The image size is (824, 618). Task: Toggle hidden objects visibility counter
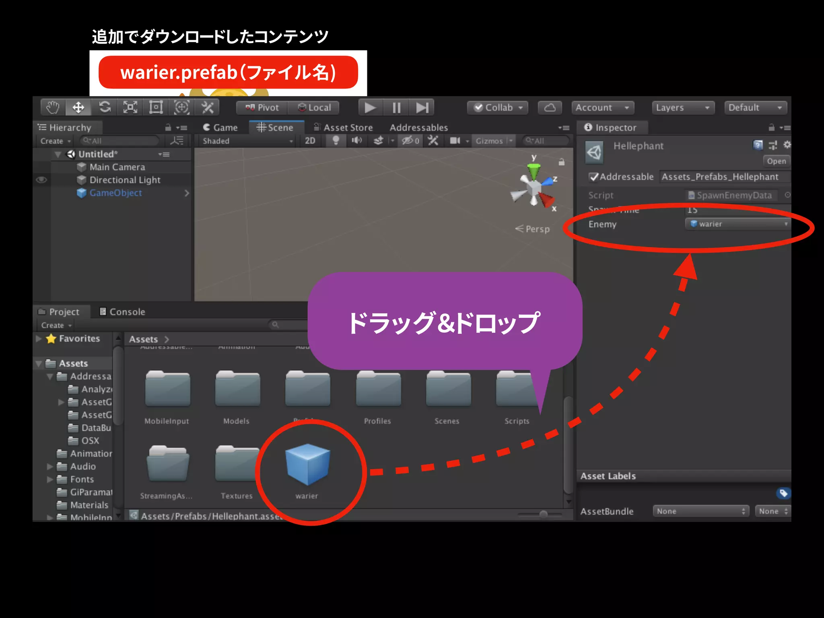pos(411,141)
